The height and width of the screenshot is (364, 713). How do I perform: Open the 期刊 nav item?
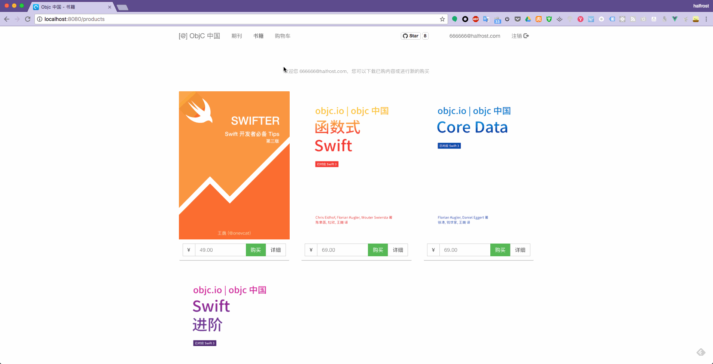tap(237, 36)
